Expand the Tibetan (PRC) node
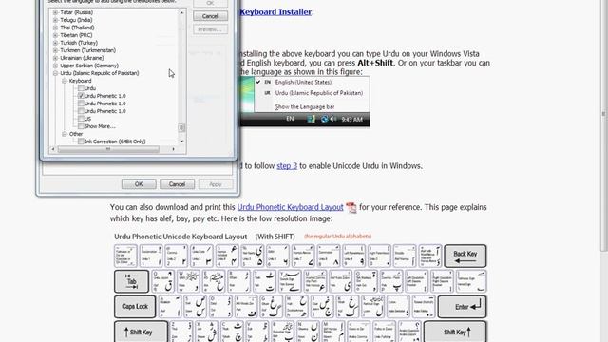 tap(55, 35)
